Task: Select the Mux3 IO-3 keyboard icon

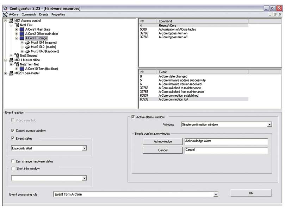Action: (x=28, y=51)
